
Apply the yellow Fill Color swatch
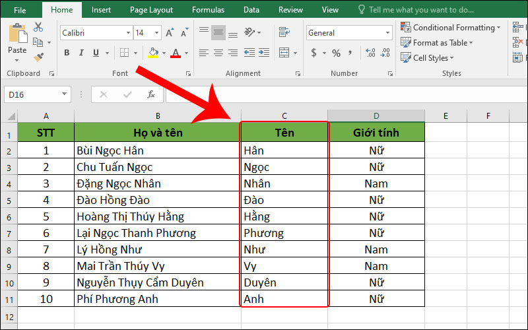[153, 53]
